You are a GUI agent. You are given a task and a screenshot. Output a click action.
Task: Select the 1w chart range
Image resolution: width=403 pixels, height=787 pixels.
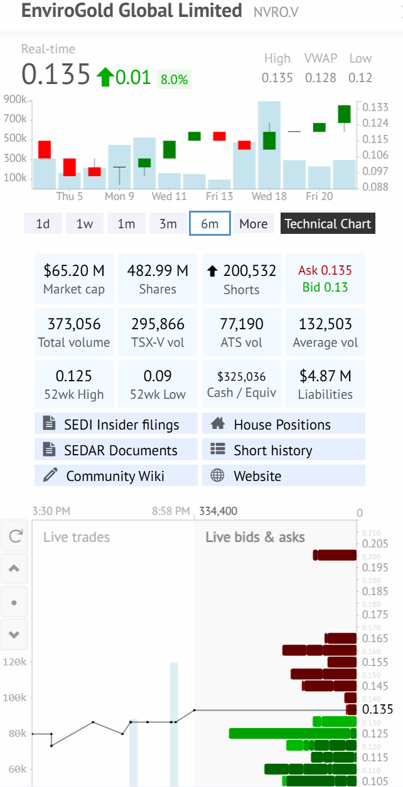pos(84,224)
